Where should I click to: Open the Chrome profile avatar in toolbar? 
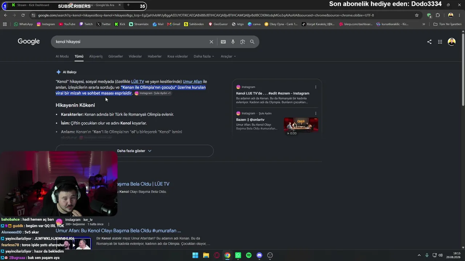[x=450, y=15]
